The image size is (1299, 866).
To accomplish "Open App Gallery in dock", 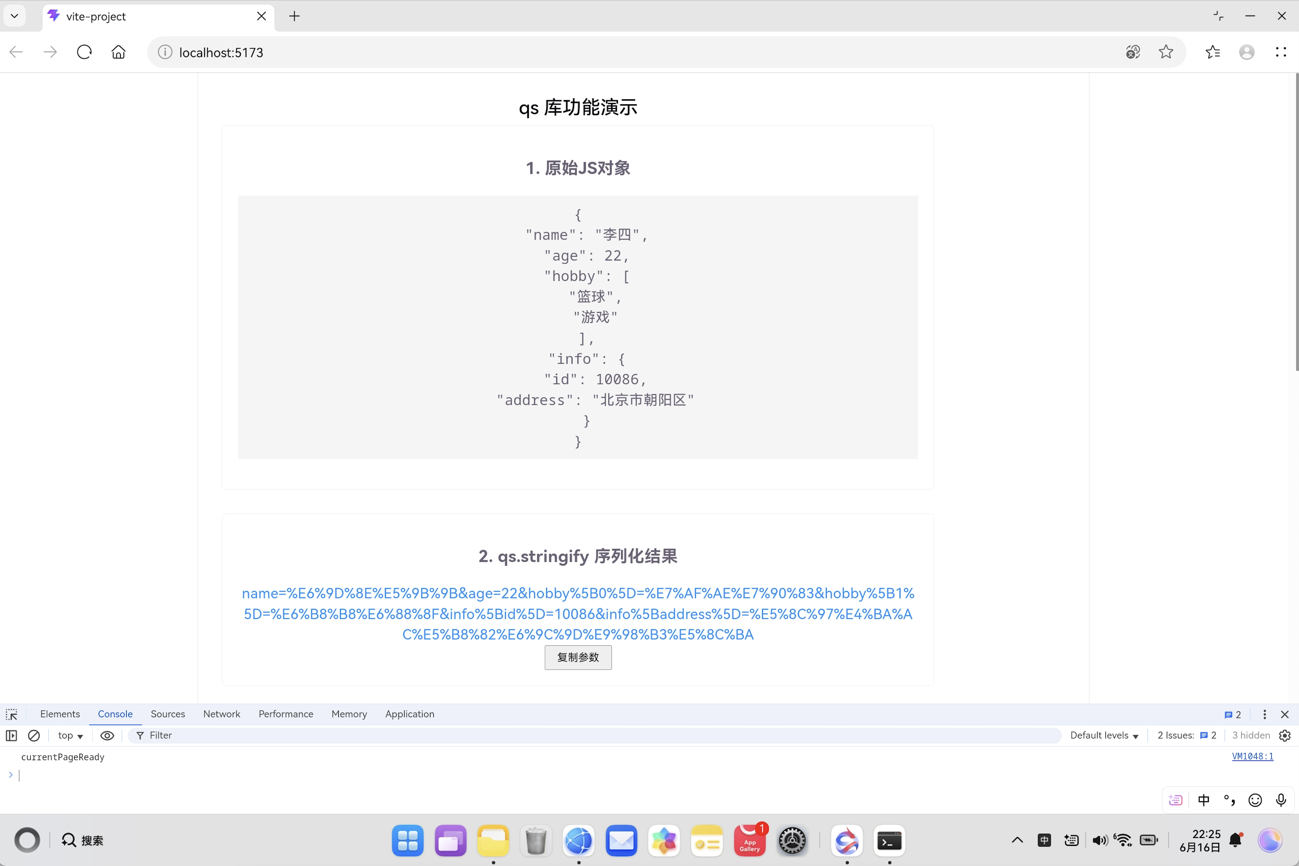I will tap(750, 841).
